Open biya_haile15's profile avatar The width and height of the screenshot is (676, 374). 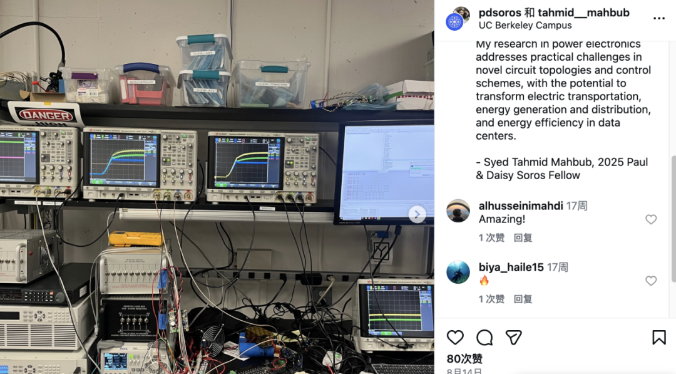coord(458,272)
